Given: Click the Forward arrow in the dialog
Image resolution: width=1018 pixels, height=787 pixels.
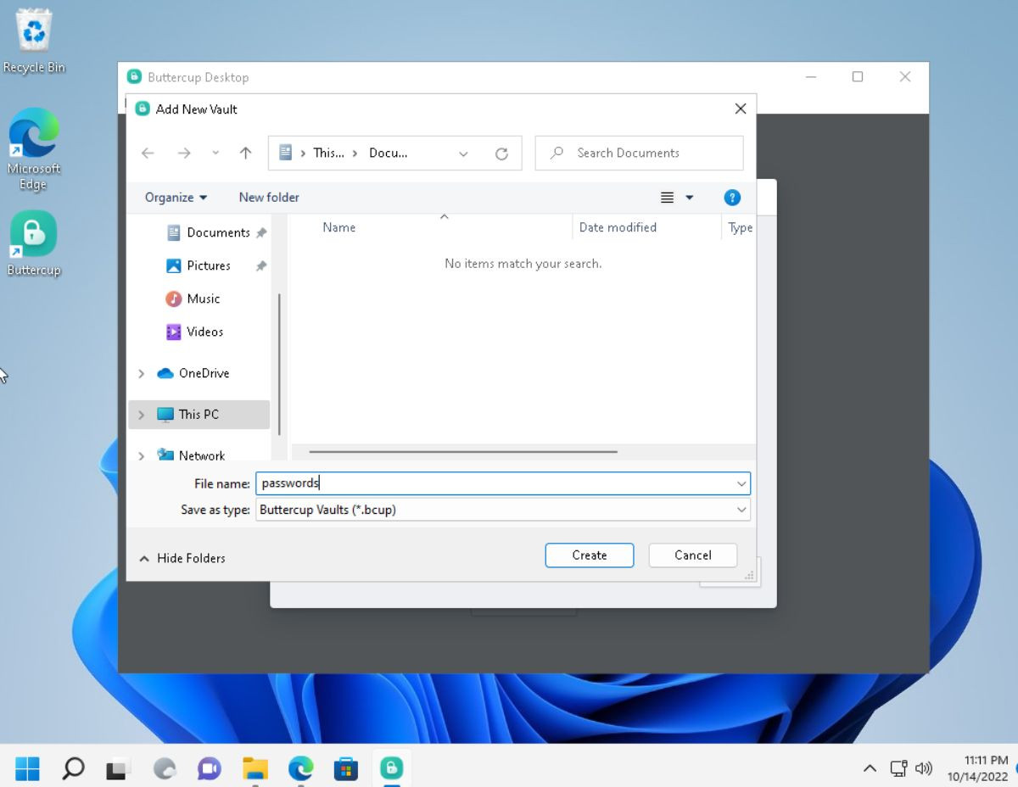Looking at the screenshot, I should tap(183, 153).
